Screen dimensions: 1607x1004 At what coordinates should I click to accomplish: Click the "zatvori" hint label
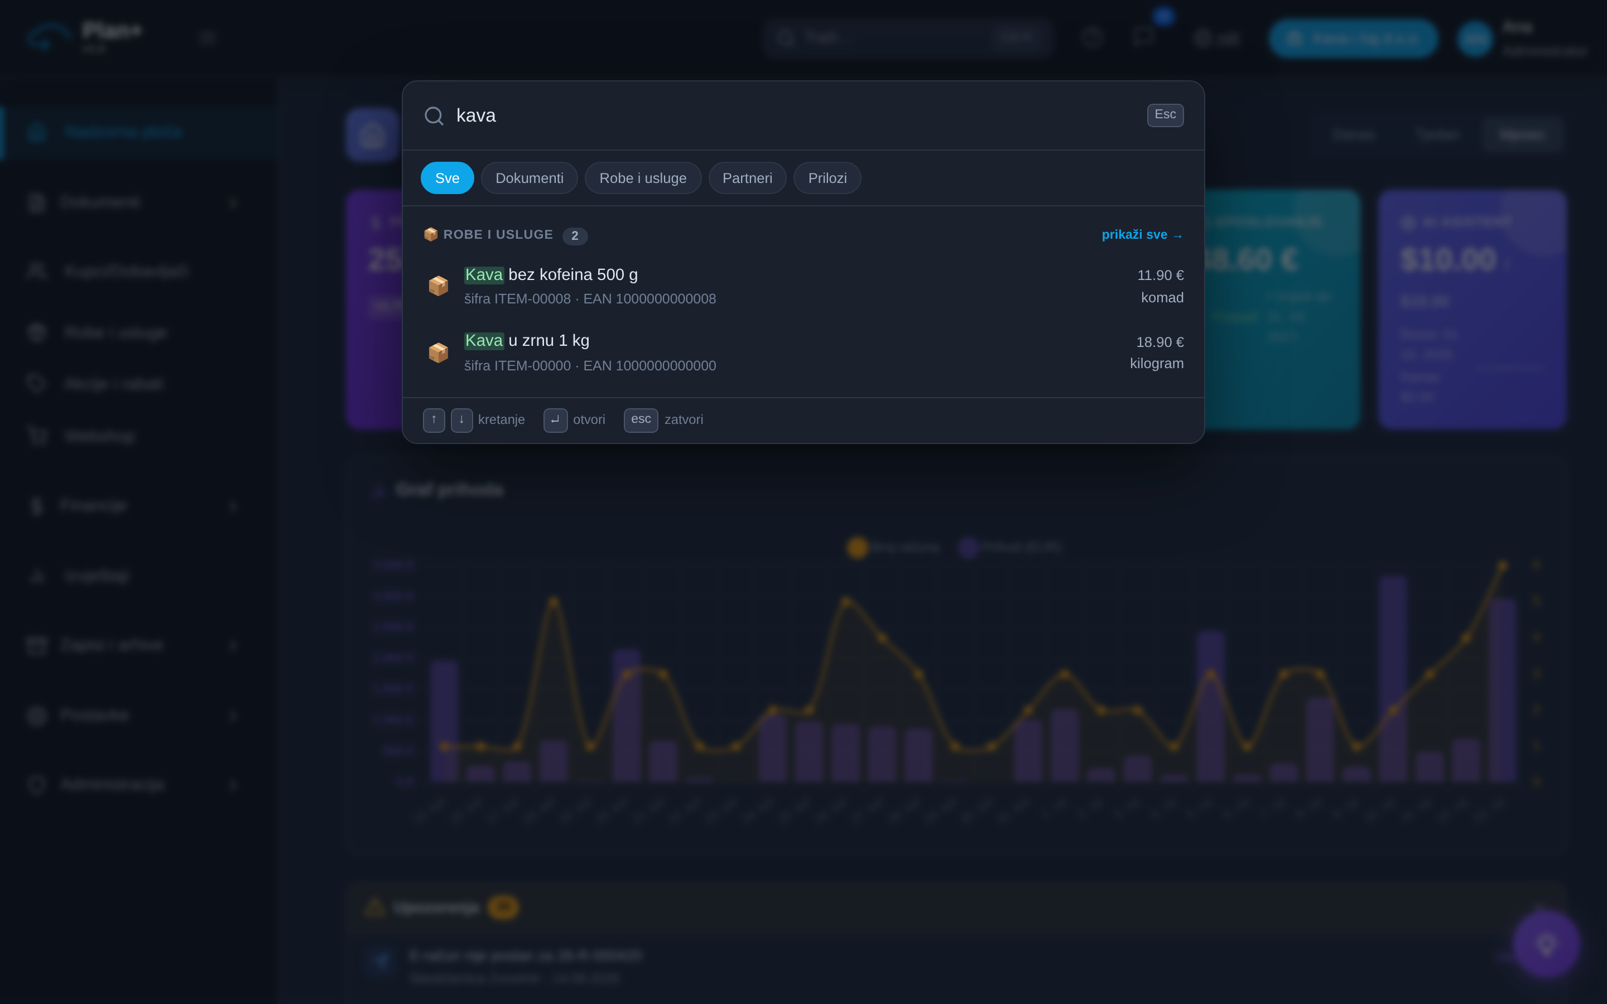pyautogui.click(x=684, y=419)
